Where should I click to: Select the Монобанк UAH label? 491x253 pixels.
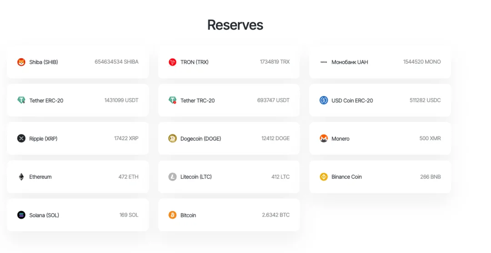350,62
